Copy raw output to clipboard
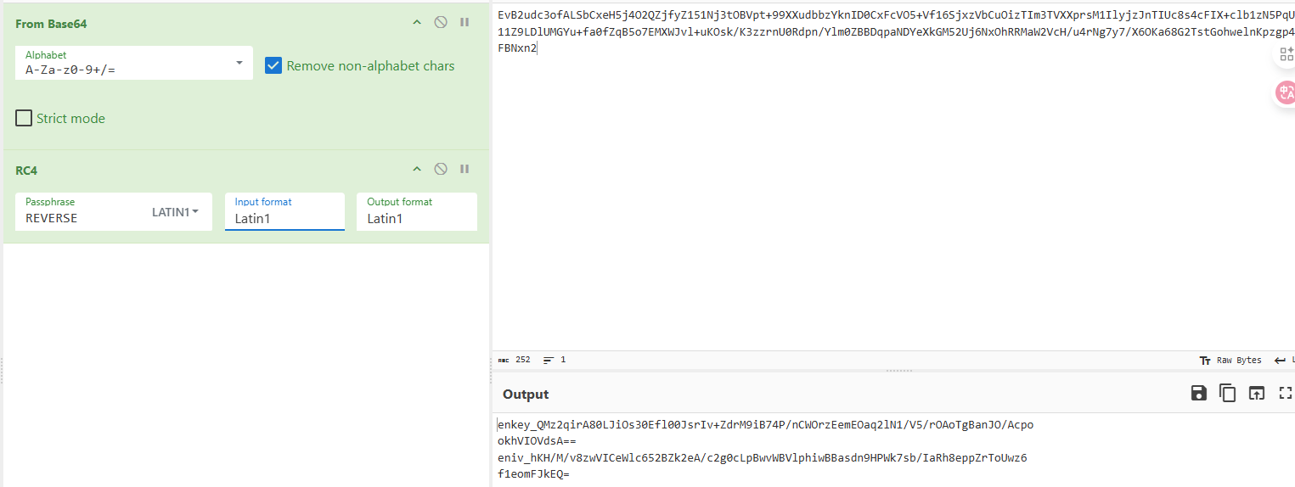This screenshot has height=487, width=1295. tap(1227, 393)
